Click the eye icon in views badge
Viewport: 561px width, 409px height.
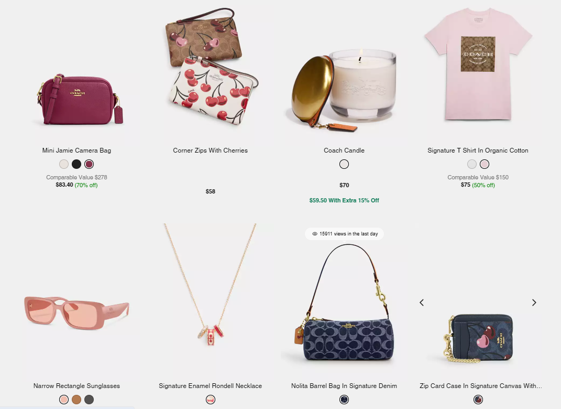click(x=315, y=234)
